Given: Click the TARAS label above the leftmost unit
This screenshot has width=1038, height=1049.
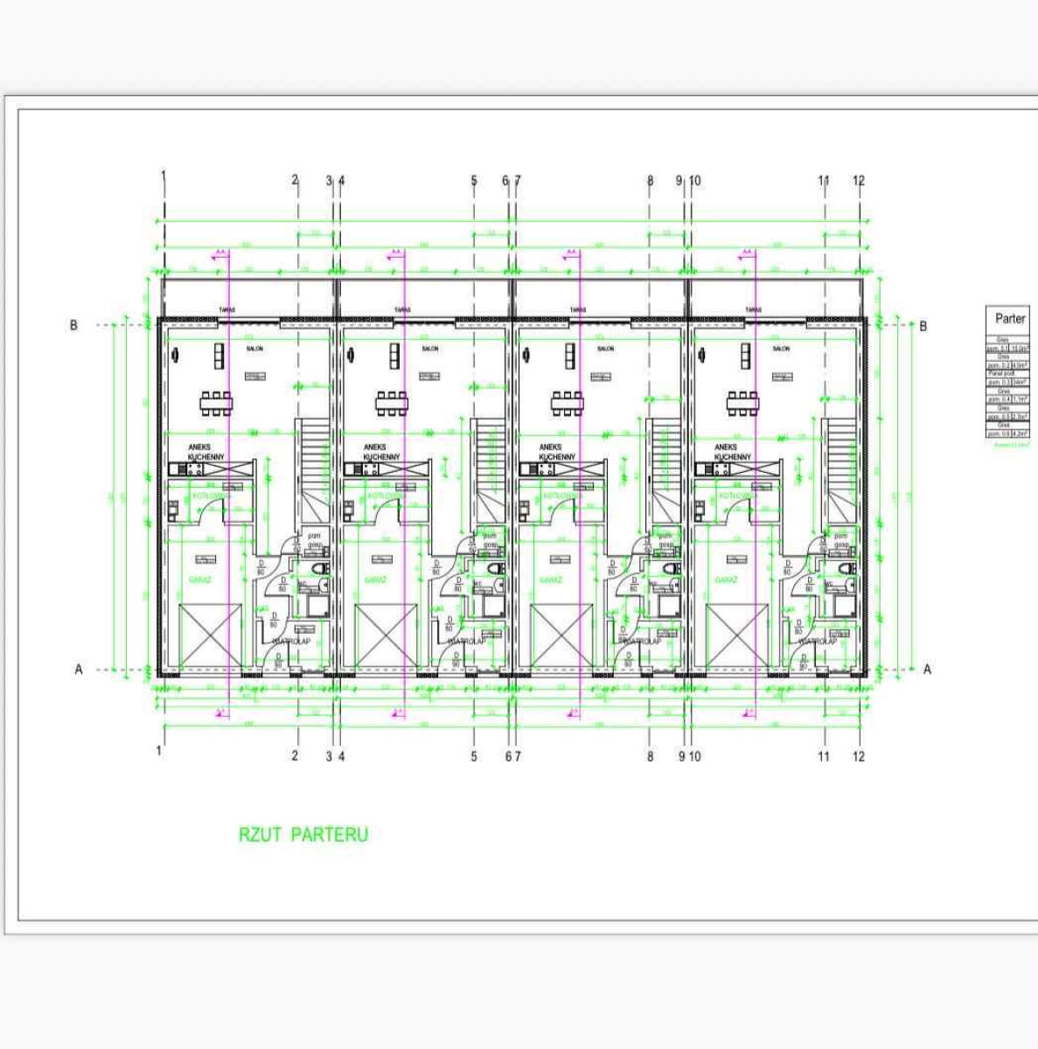Looking at the screenshot, I should (x=226, y=310).
